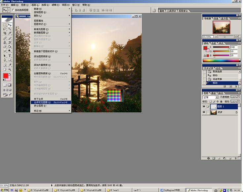Toggle visibility of the 背景 layer
Viewport: 243px width, 192px height.
[x=204, y=112]
